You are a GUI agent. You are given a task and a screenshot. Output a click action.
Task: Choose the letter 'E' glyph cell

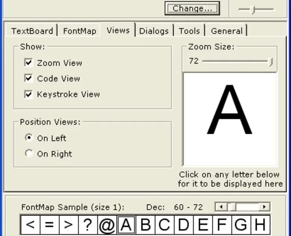[203, 225]
